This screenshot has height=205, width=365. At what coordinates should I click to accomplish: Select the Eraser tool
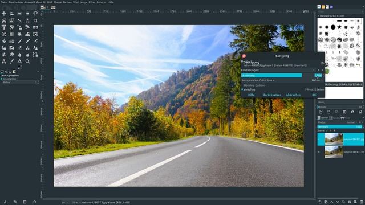click(19, 48)
